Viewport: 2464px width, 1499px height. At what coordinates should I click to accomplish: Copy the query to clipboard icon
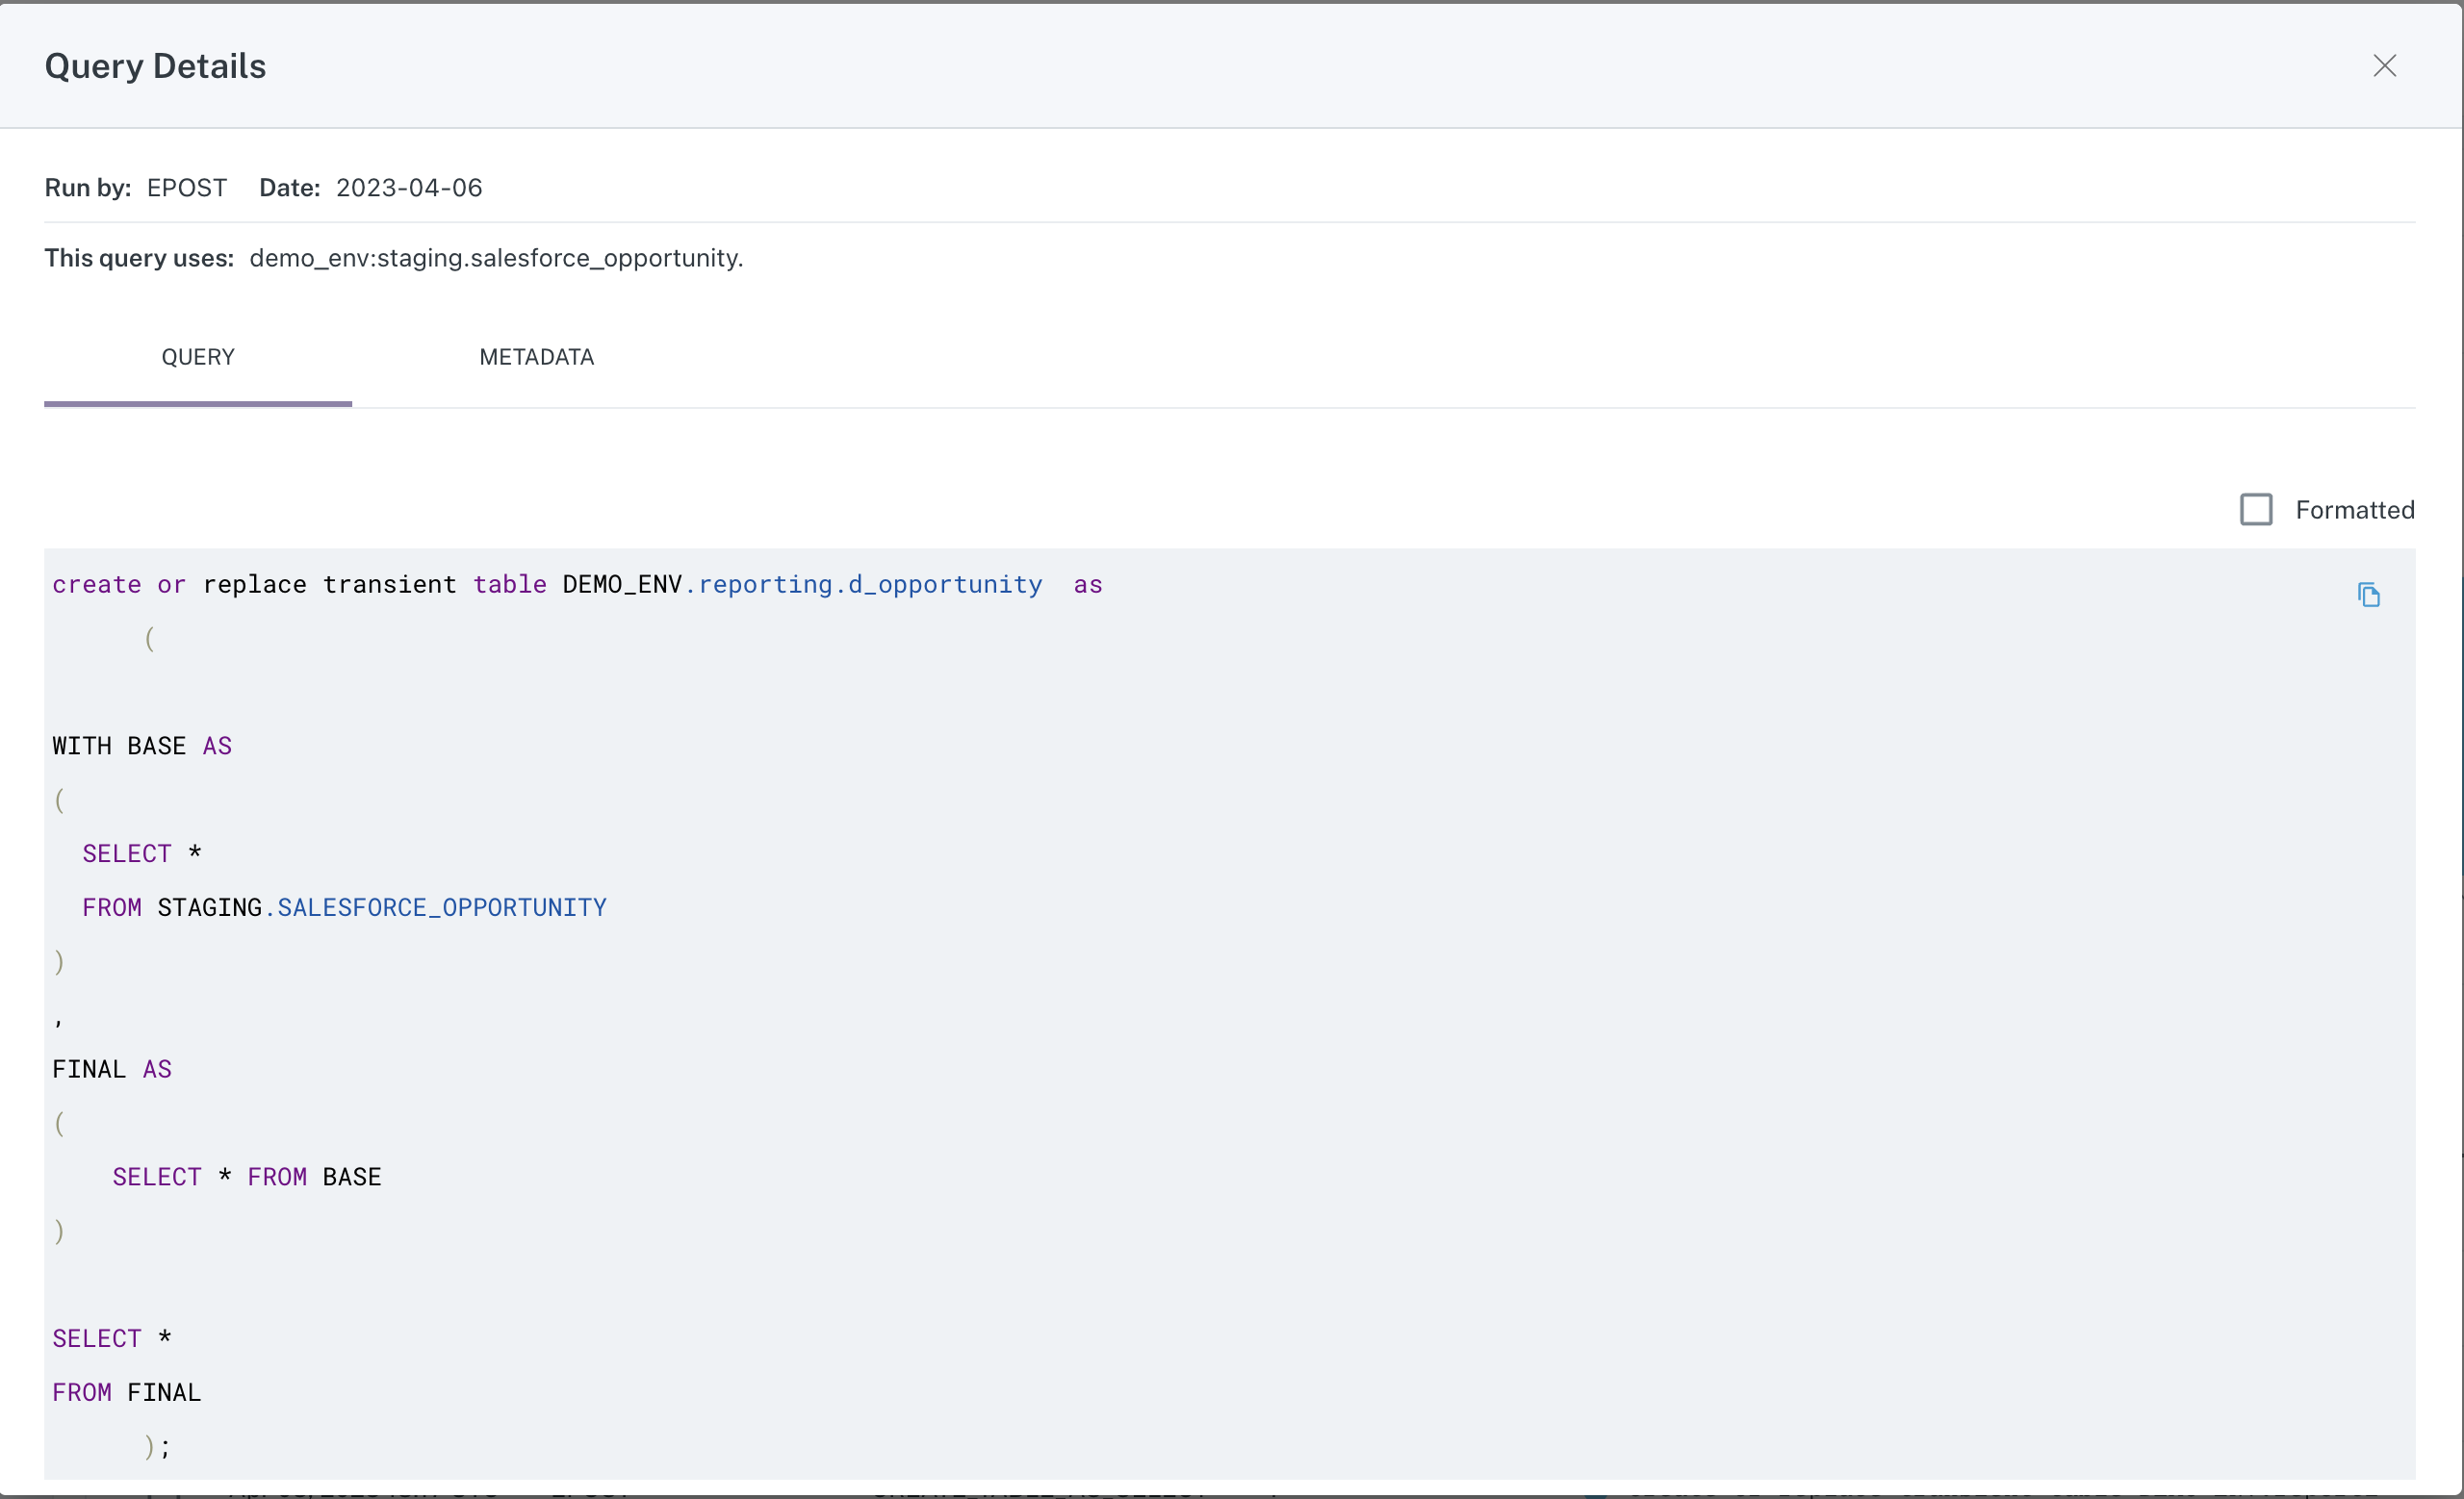pos(2368,595)
